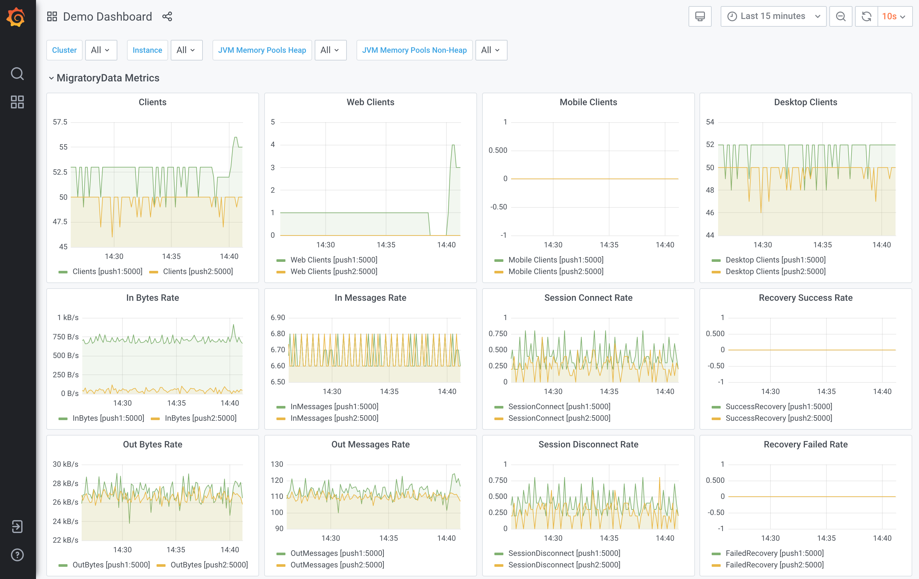Zoom out the time range

[x=840, y=16]
